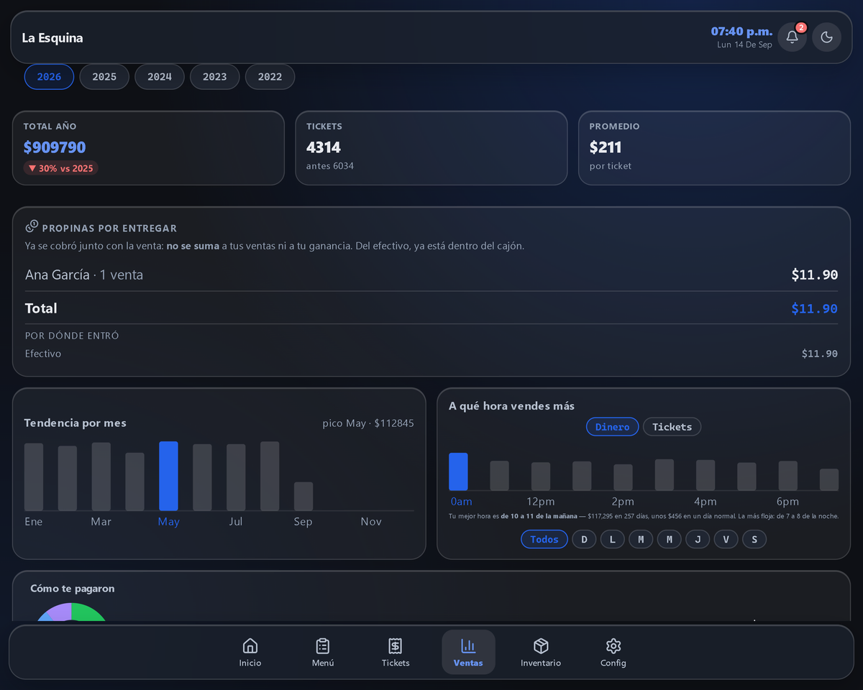This screenshot has width=863, height=690.
Task: Open Tickets in the bottom navigation bar
Action: 396,653
